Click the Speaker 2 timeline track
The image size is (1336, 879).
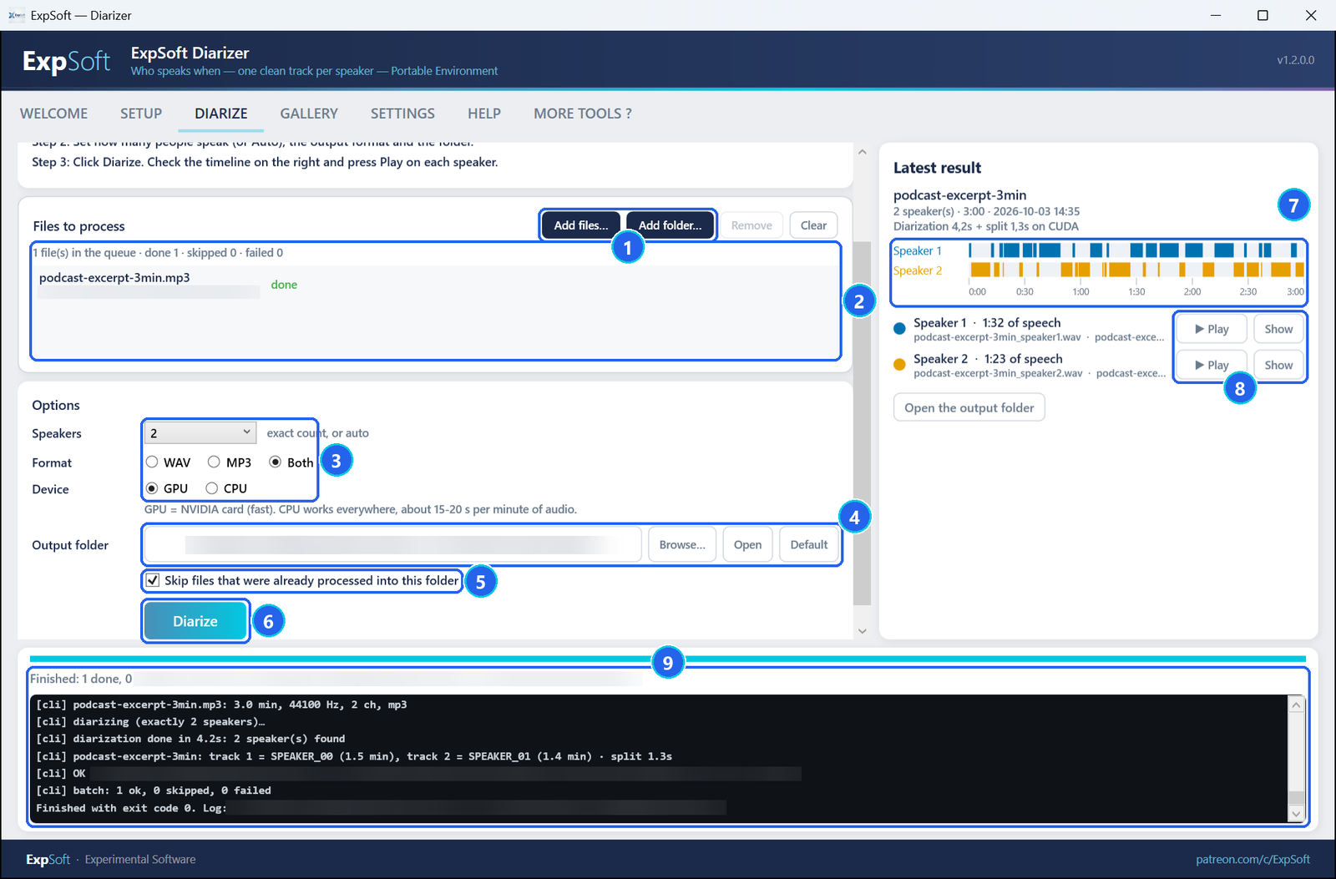coord(1136,270)
